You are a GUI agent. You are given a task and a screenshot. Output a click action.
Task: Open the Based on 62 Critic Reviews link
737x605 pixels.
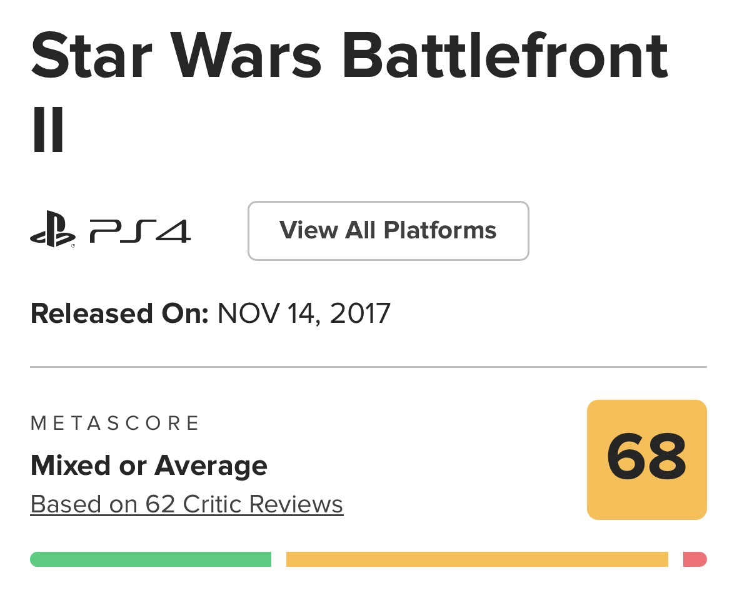tap(186, 504)
